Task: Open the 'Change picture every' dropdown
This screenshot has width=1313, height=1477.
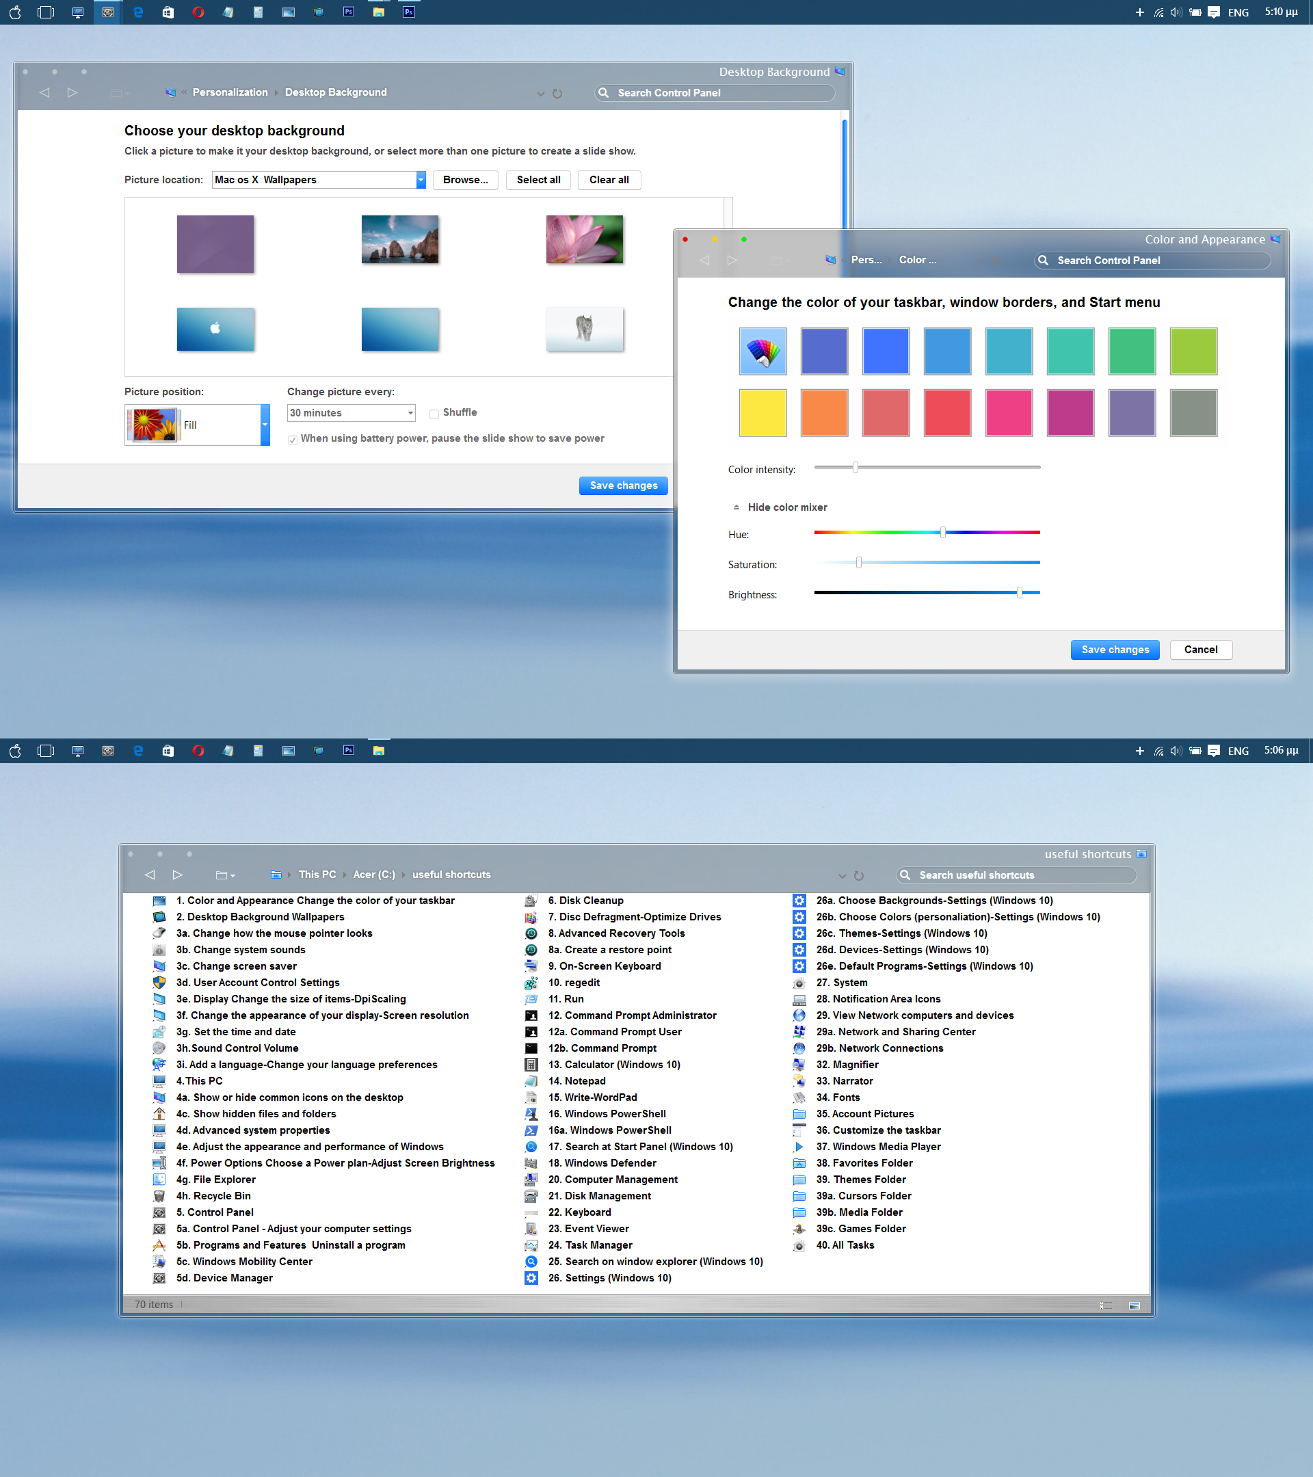Action: pos(409,412)
